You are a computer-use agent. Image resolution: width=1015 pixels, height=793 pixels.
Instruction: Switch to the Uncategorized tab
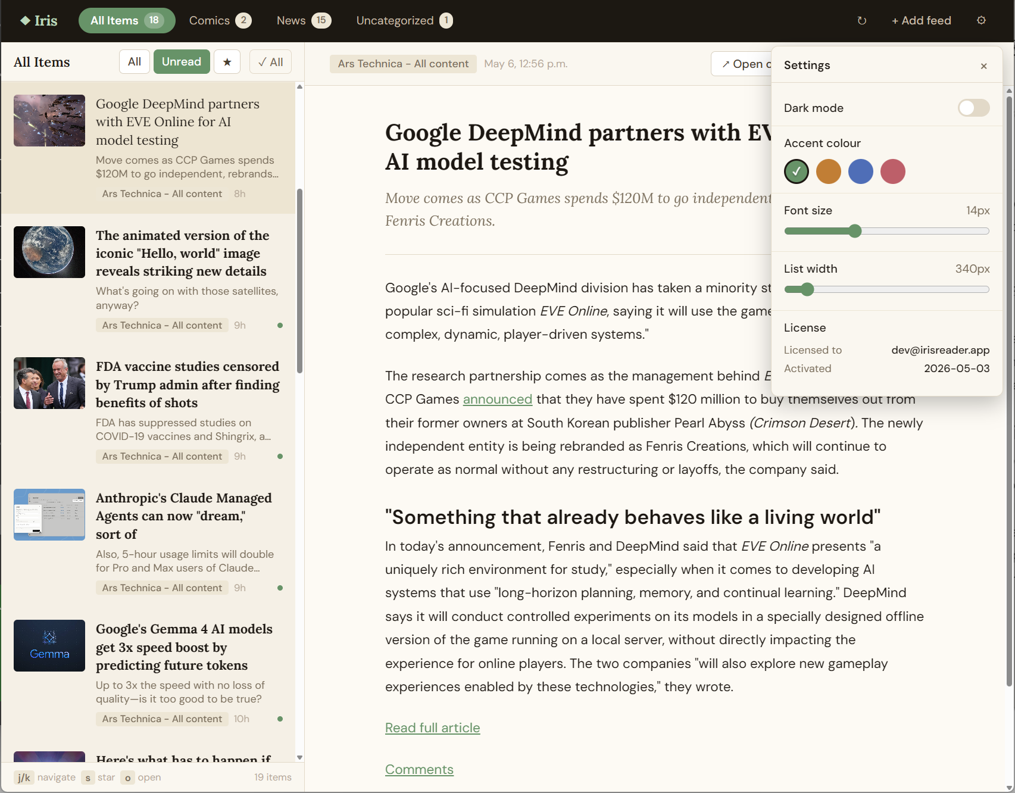click(404, 20)
